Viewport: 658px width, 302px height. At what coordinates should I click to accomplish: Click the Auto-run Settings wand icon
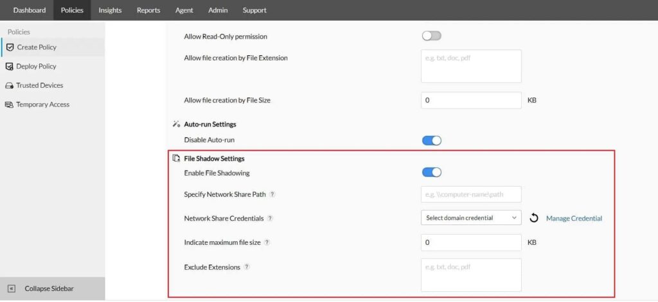click(176, 124)
